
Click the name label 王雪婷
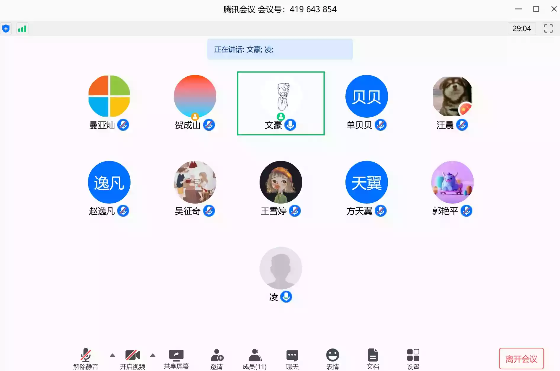pyautogui.click(x=273, y=211)
